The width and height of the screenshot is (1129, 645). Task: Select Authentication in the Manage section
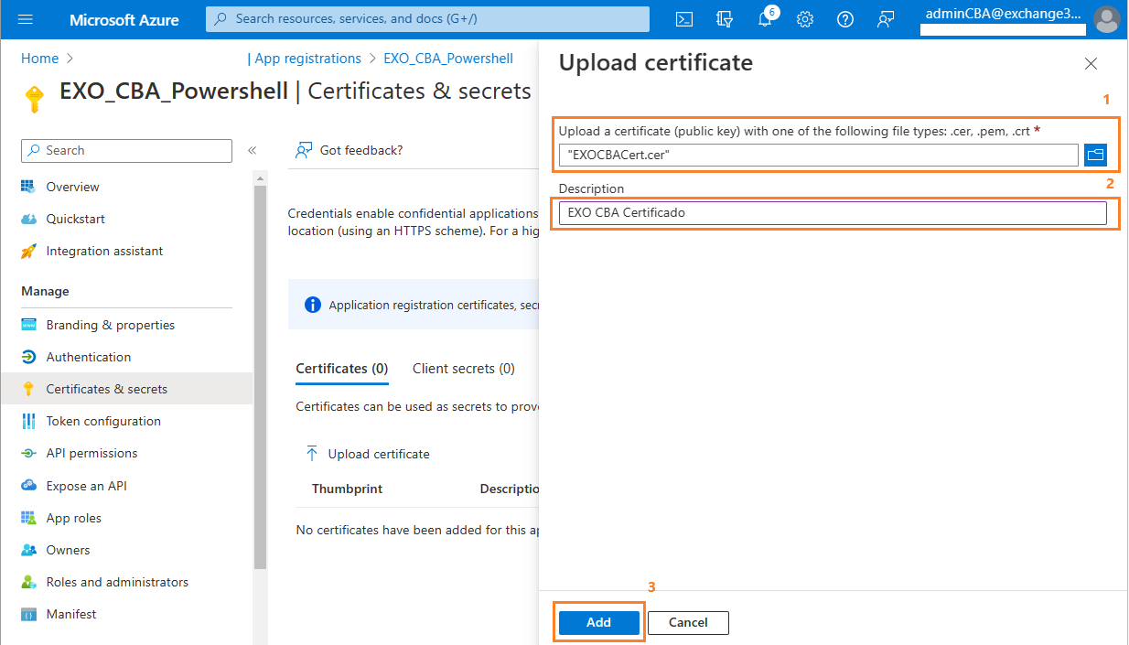click(x=89, y=357)
